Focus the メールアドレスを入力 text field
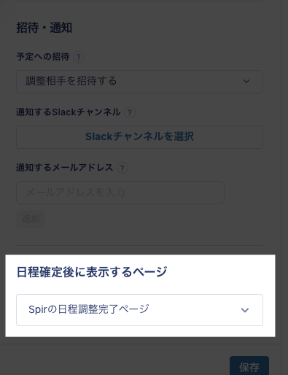288x375 pixels. [x=120, y=193]
